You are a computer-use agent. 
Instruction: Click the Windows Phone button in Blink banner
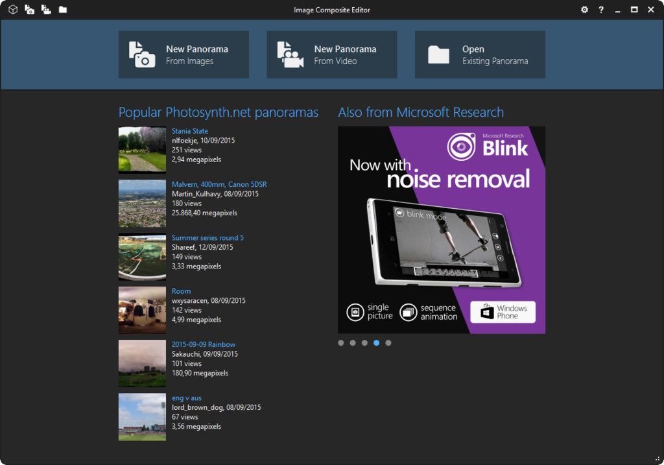point(503,312)
